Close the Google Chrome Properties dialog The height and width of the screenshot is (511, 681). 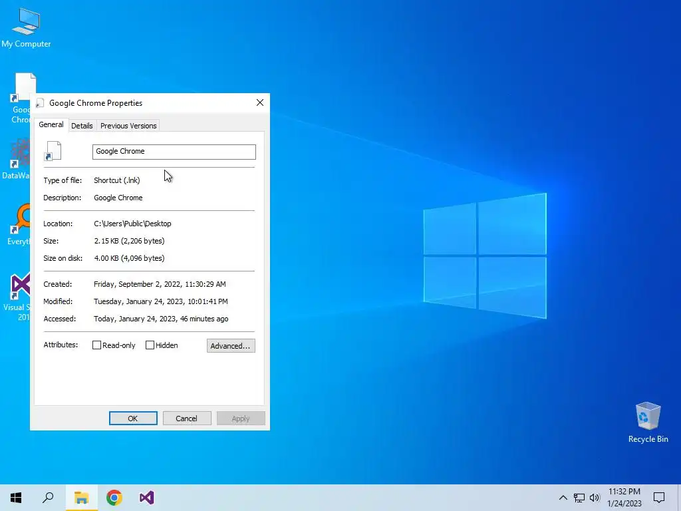[260, 102]
